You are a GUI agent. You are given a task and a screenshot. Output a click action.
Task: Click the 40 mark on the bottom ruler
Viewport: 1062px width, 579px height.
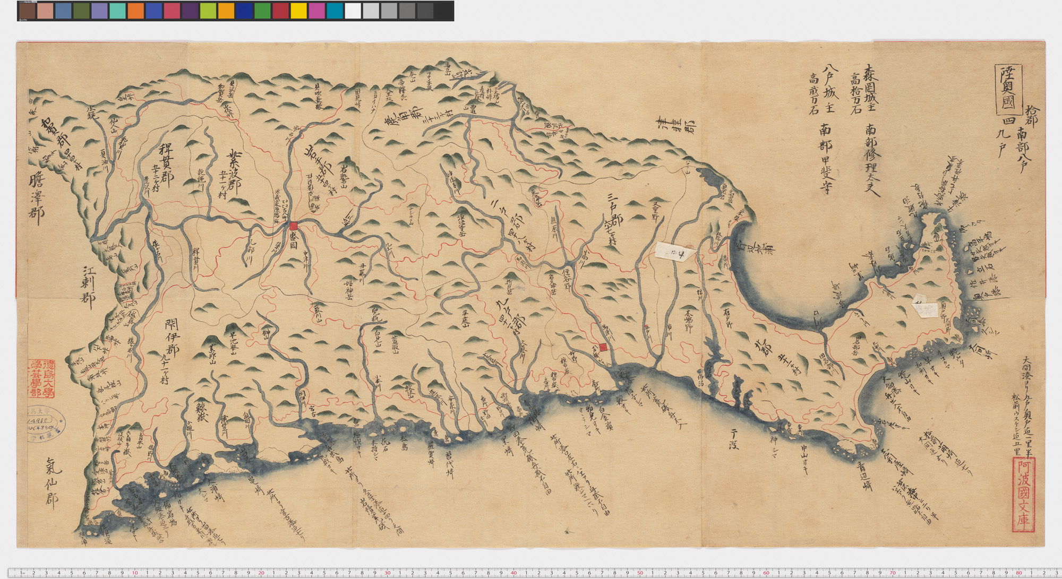tap(513, 573)
